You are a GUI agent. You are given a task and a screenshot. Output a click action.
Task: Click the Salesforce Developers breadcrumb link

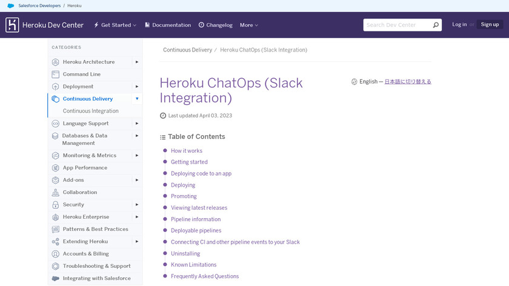coord(39,5)
